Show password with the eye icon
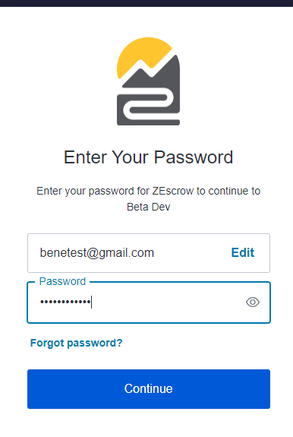Screen dimensions: 293x437 253,302
